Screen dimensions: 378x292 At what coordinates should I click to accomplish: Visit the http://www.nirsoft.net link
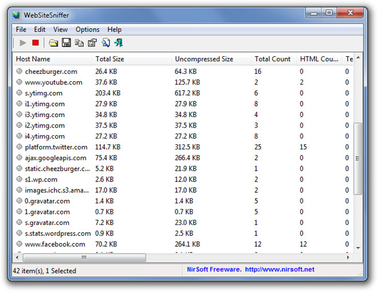pyautogui.click(x=280, y=270)
